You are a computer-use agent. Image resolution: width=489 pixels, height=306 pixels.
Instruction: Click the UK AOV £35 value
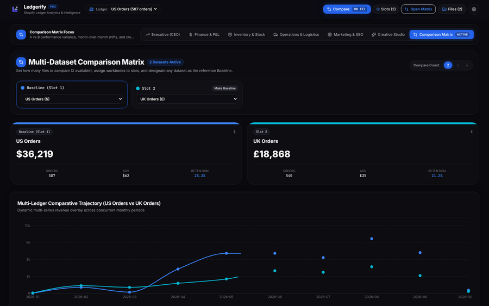tap(363, 176)
